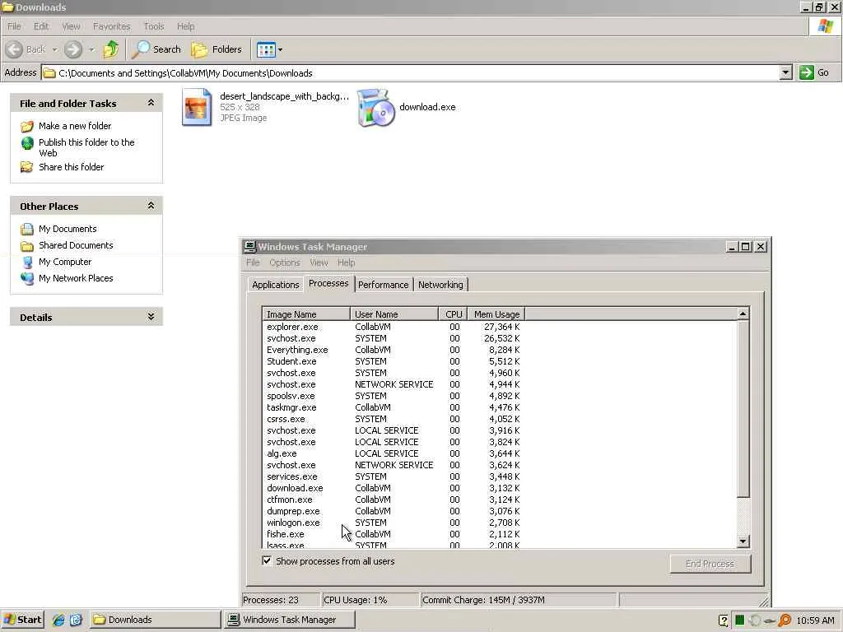Open My Computer icon in Other Places
The image size is (843, 632).
tap(27, 263)
